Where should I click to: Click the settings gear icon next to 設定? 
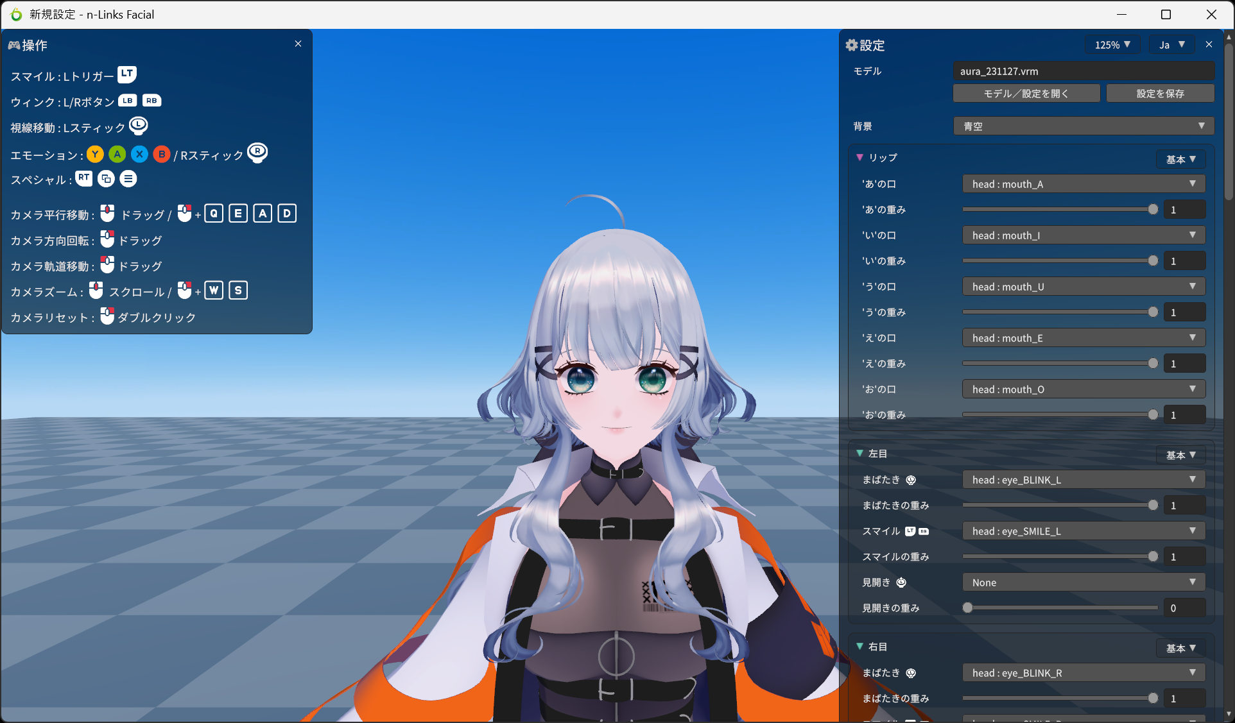click(851, 45)
